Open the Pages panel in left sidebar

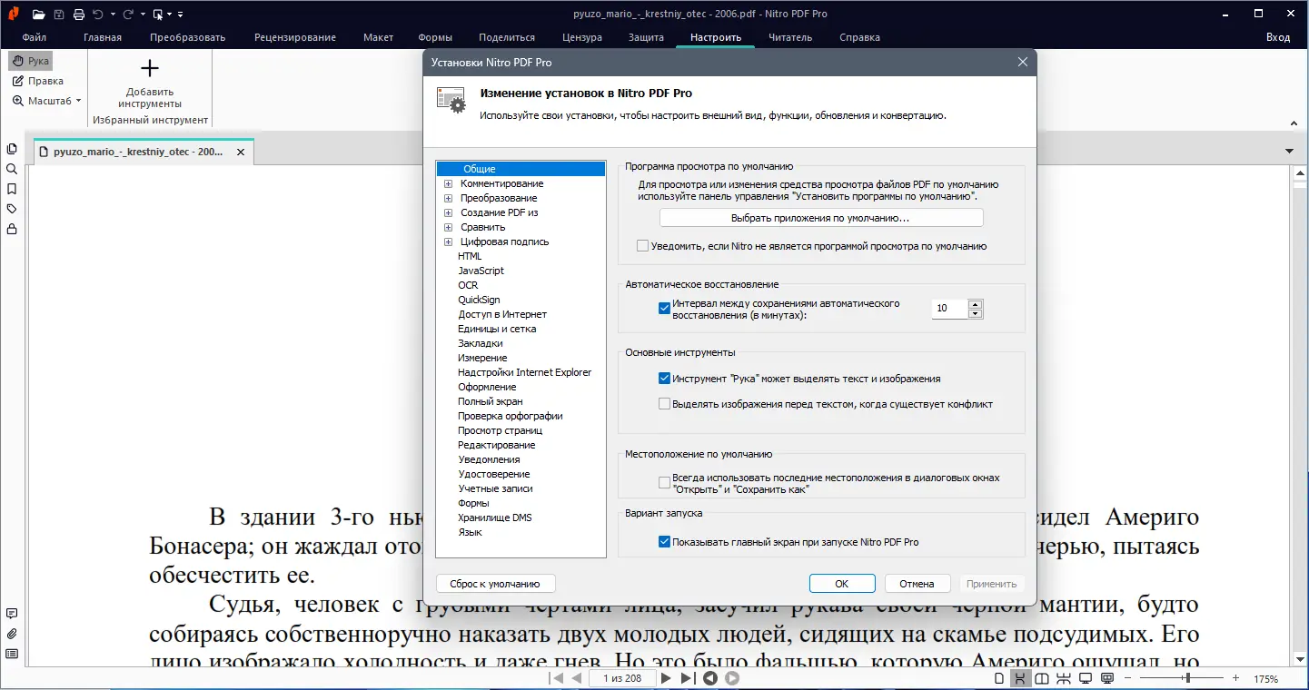click(x=12, y=149)
